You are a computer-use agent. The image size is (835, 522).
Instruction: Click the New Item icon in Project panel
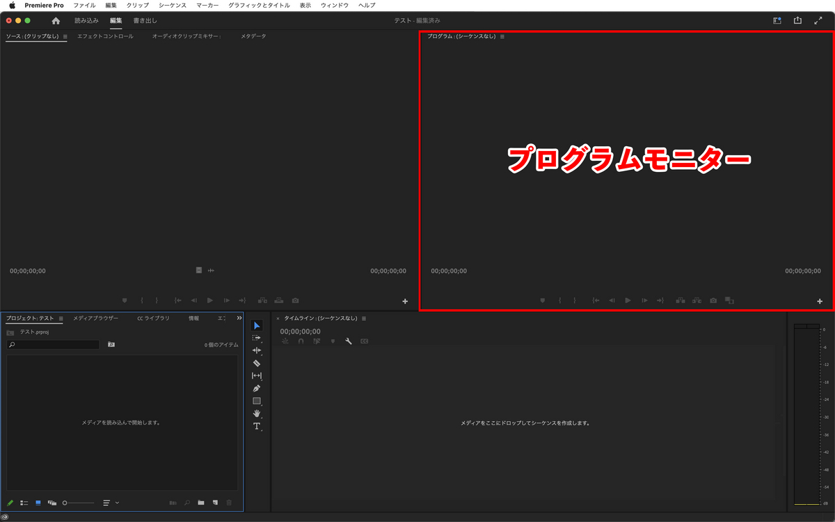[x=215, y=503]
